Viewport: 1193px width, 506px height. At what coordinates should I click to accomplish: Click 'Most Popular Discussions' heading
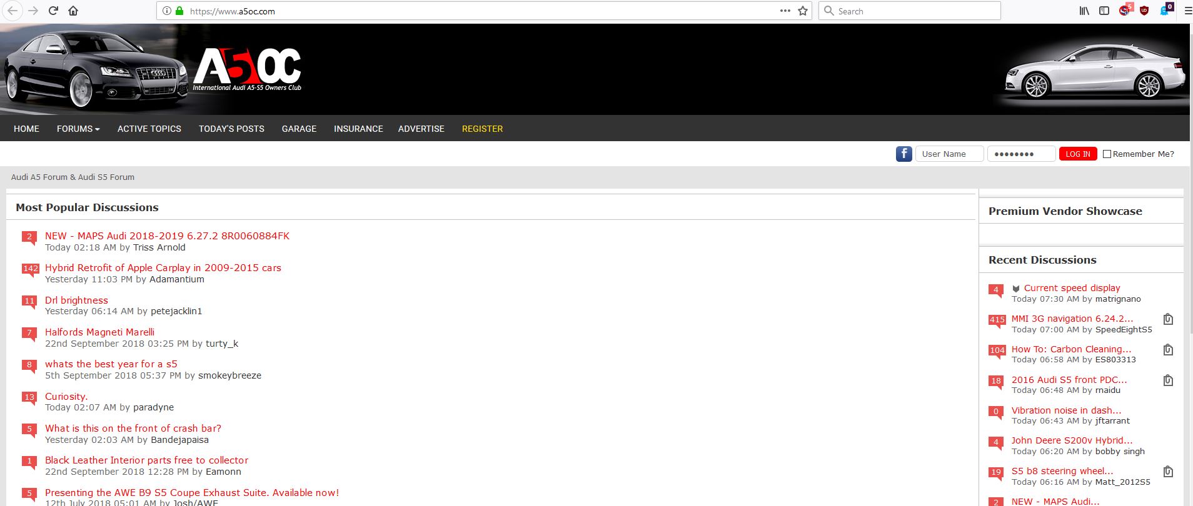(87, 207)
